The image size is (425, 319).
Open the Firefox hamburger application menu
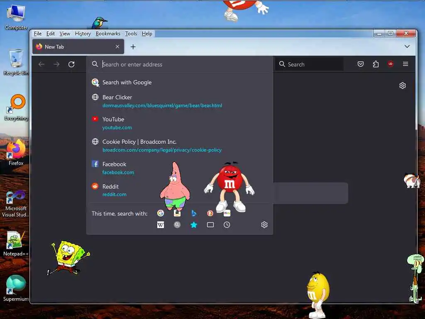pos(405,64)
